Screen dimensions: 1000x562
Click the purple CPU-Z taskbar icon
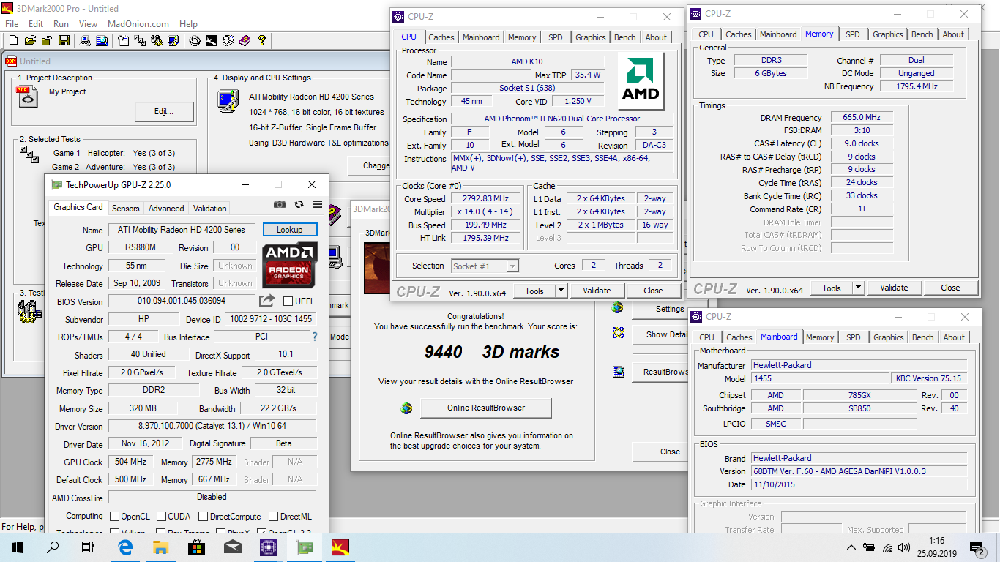[x=269, y=547]
